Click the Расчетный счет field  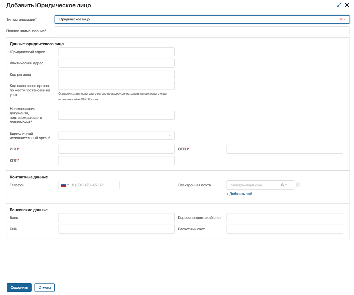284,229
